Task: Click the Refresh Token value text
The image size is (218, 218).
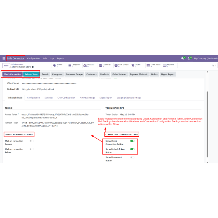Action: pos(58,124)
